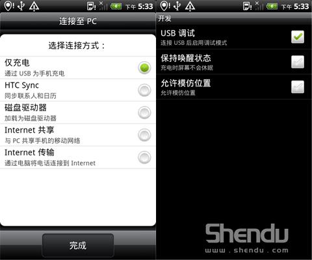312x260 pixels.
Task: Tap the USB icon in left status bar
Action: [x=21, y=6]
